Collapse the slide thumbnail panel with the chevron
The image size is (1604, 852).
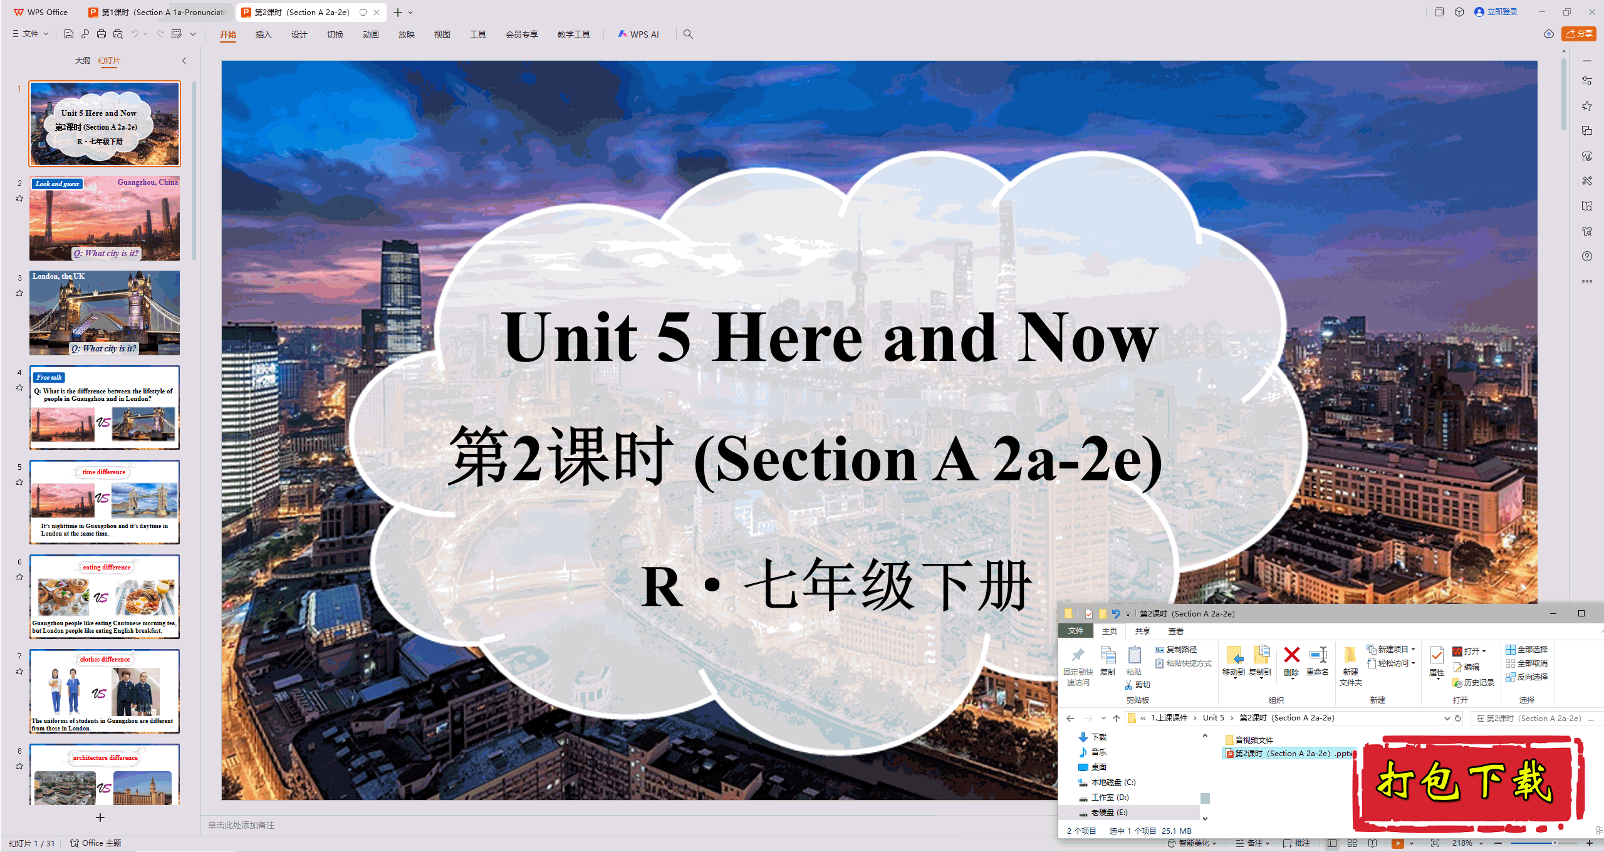(x=184, y=61)
